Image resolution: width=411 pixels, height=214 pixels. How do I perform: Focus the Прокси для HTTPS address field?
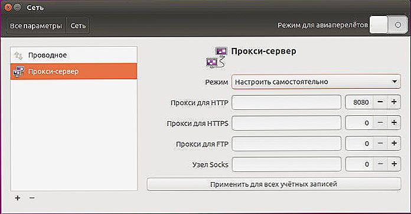[x=286, y=123]
